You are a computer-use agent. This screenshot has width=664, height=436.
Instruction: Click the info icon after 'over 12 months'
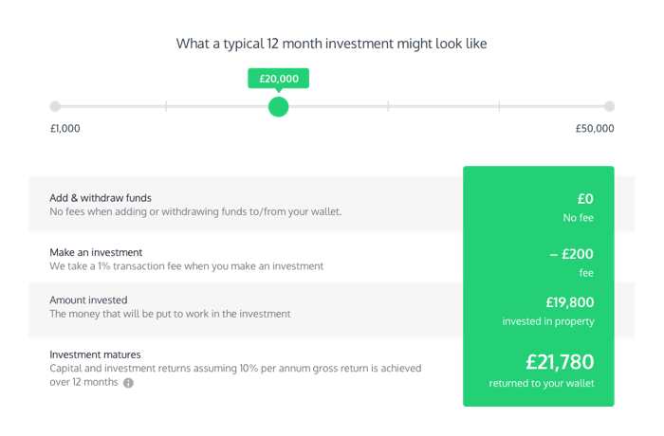point(128,383)
